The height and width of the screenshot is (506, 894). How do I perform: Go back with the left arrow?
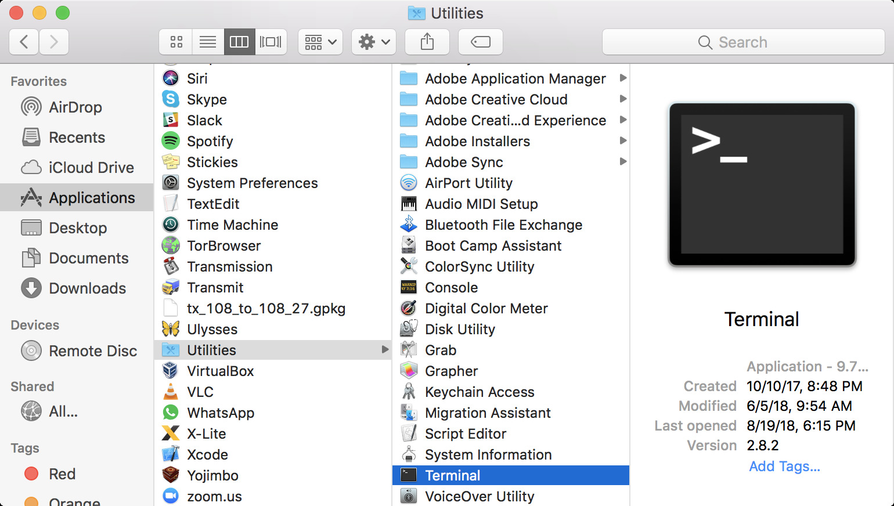pyautogui.click(x=24, y=42)
